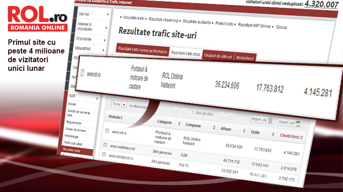Open the Export .xml button
The image size is (343, 192).
click(x=290, y=123)
